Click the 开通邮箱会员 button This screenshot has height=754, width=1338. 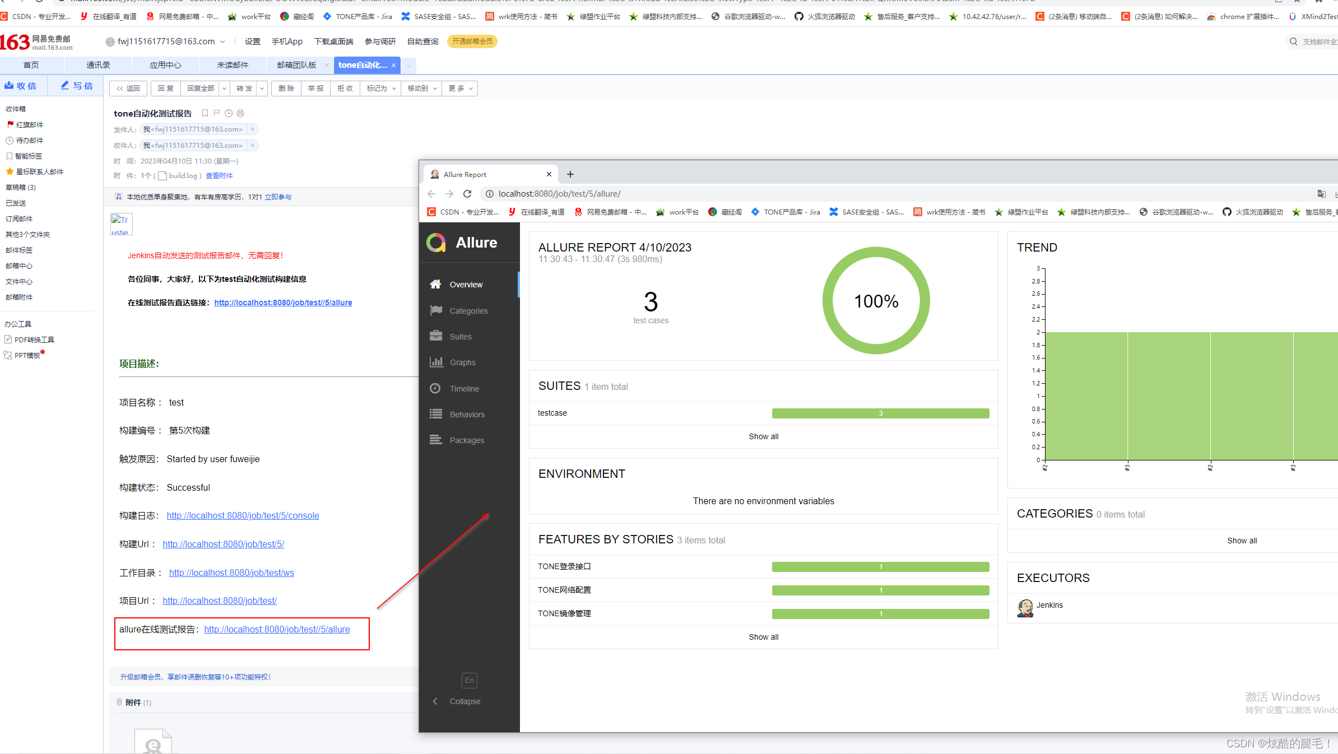[x=472, y=41]
